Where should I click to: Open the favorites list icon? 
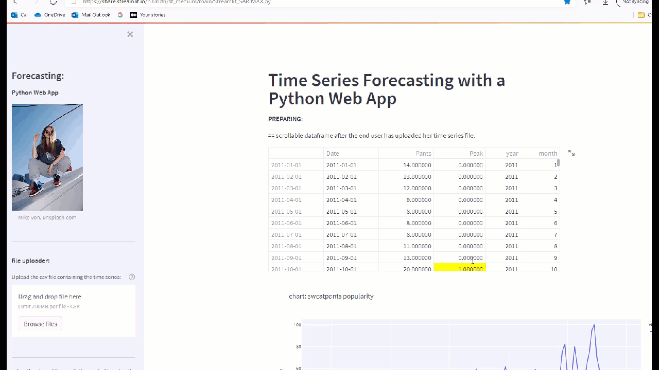(587, 2)
